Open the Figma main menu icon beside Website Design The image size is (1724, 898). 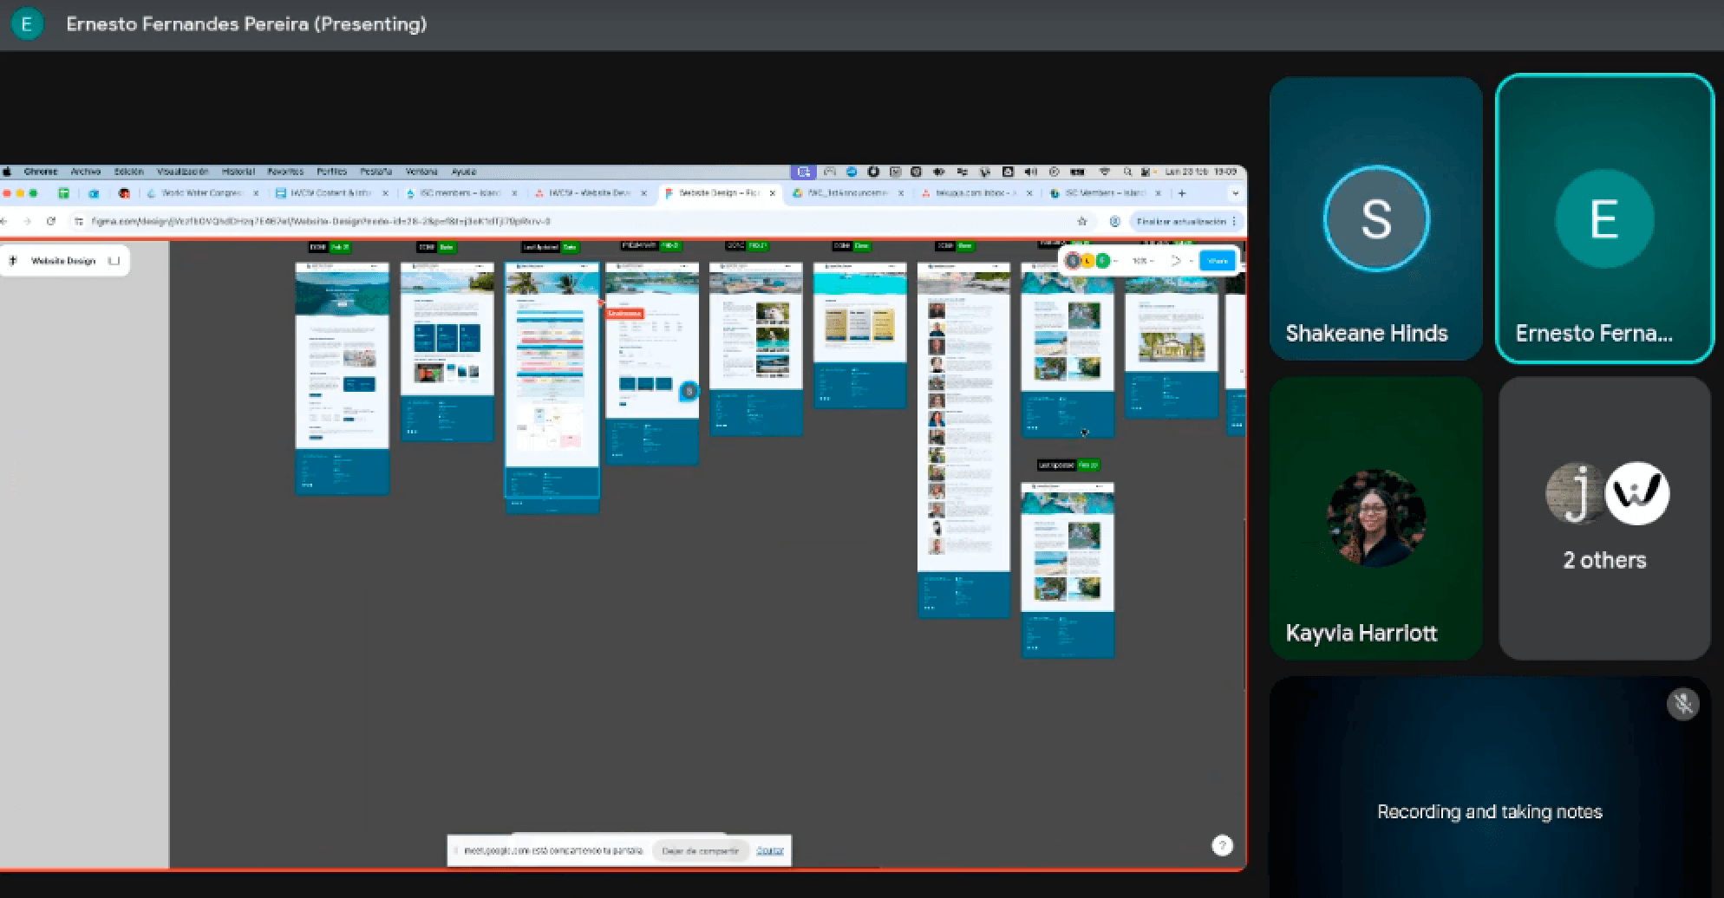coord(13,261)
